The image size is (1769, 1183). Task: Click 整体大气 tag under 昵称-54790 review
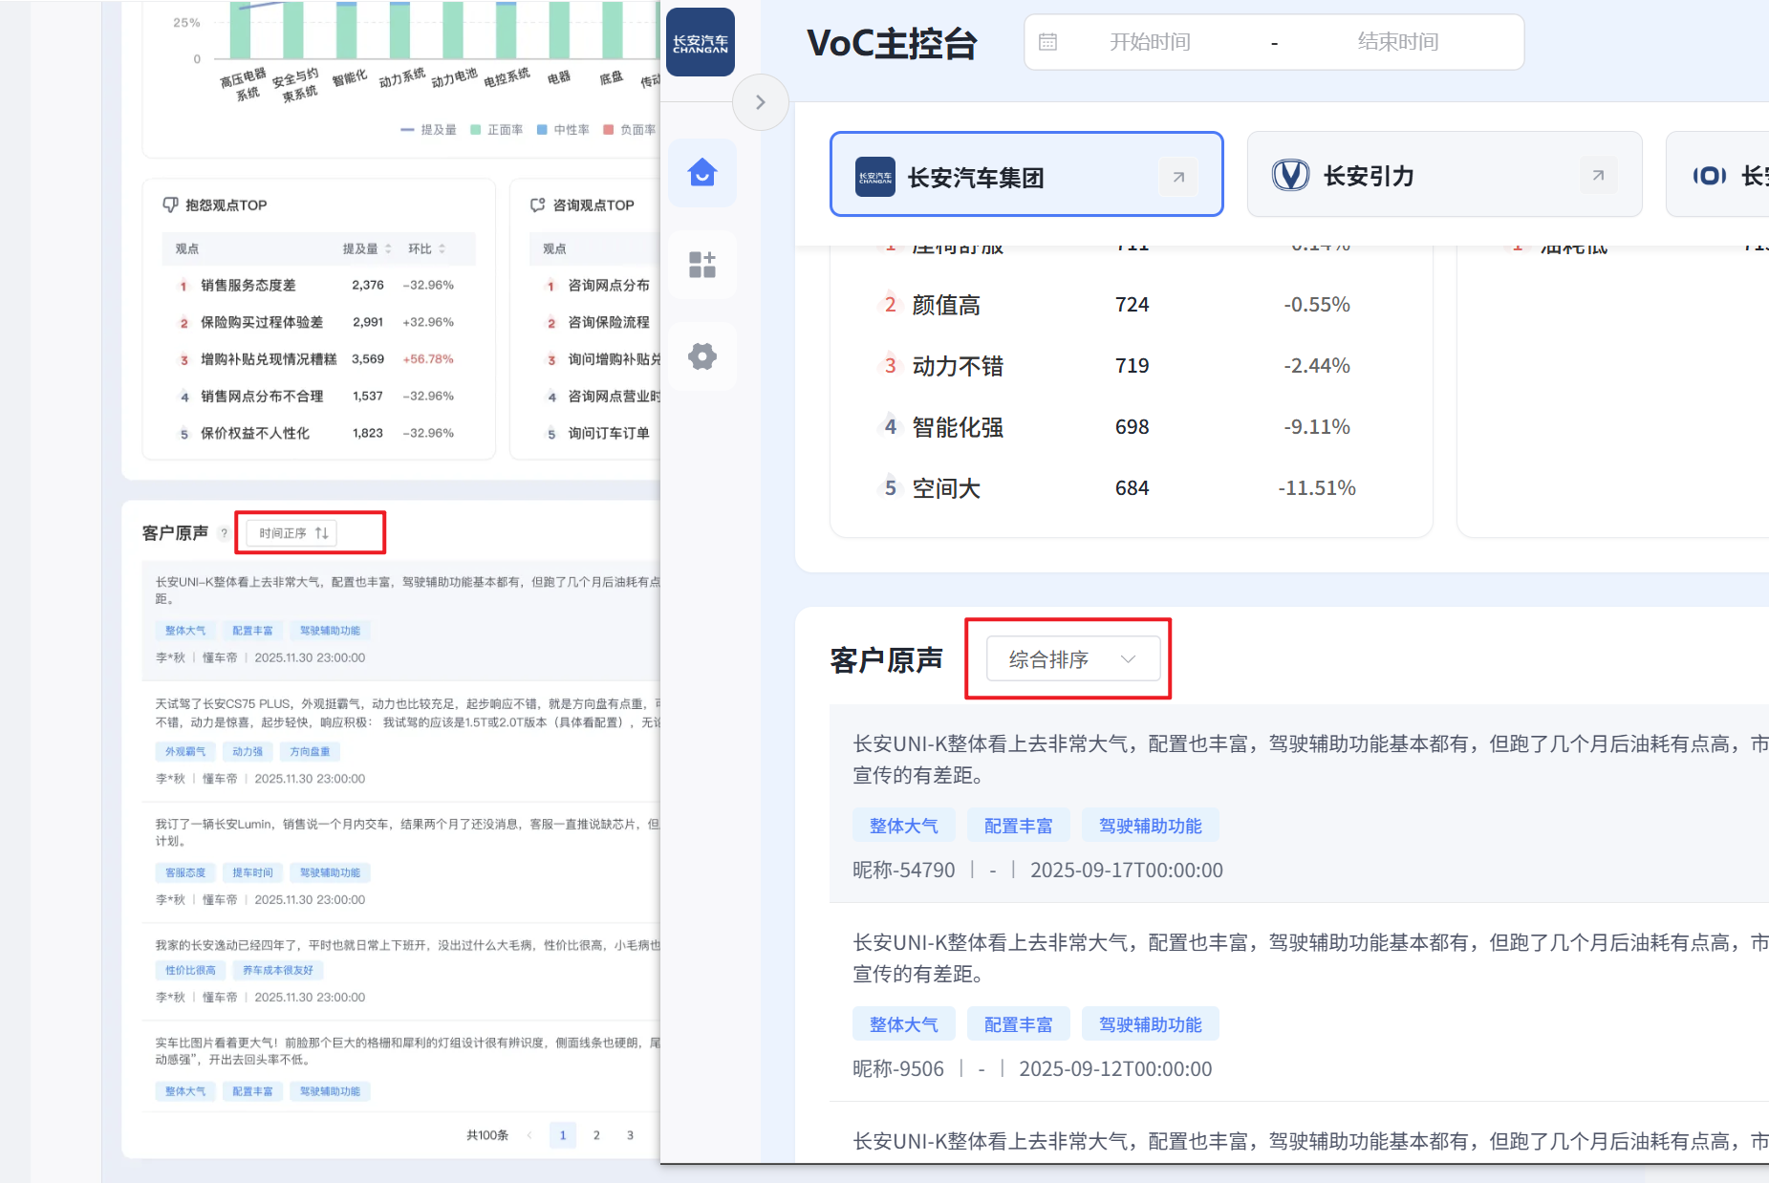click(903, 826)
